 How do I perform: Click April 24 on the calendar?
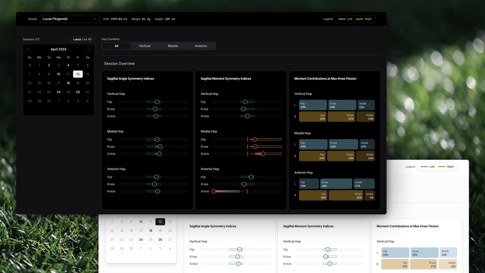[58, 92]
